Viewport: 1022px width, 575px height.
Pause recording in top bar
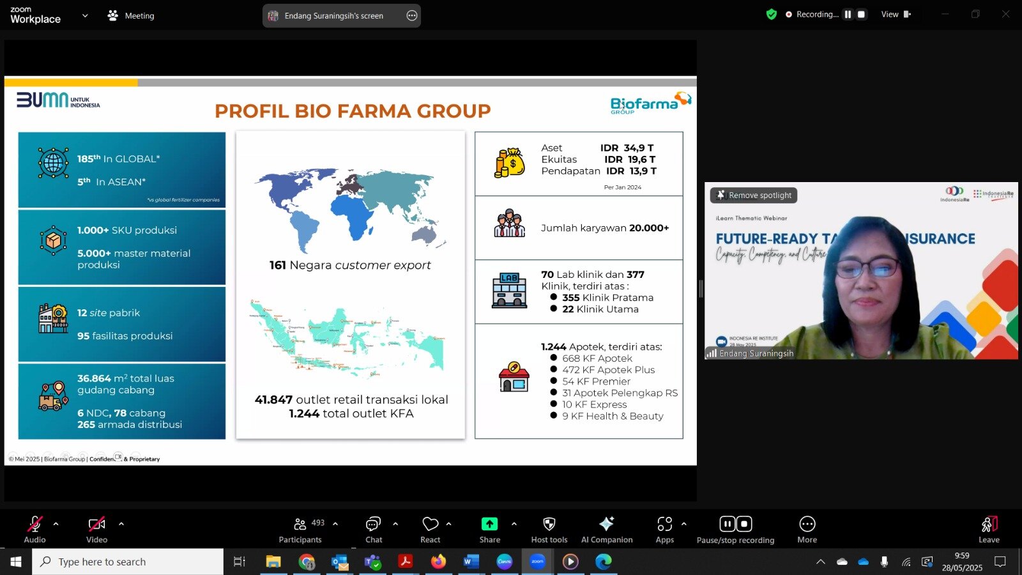(848, 14)
